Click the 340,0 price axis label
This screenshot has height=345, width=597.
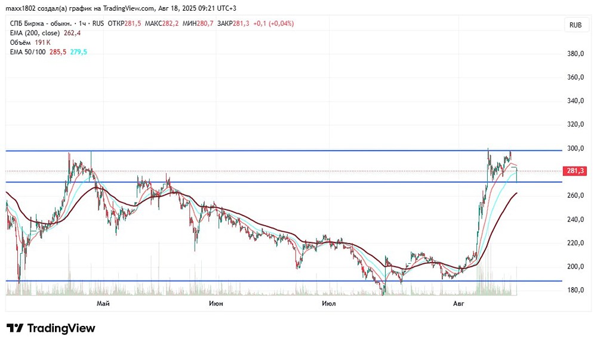tap(576, 101)
